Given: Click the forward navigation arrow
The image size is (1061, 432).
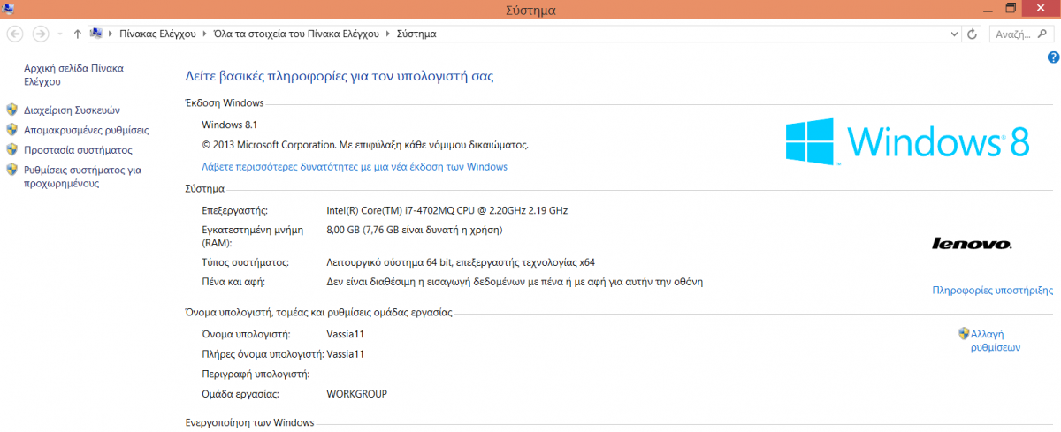Looking at the screenshot, I should tap(40, 34).
